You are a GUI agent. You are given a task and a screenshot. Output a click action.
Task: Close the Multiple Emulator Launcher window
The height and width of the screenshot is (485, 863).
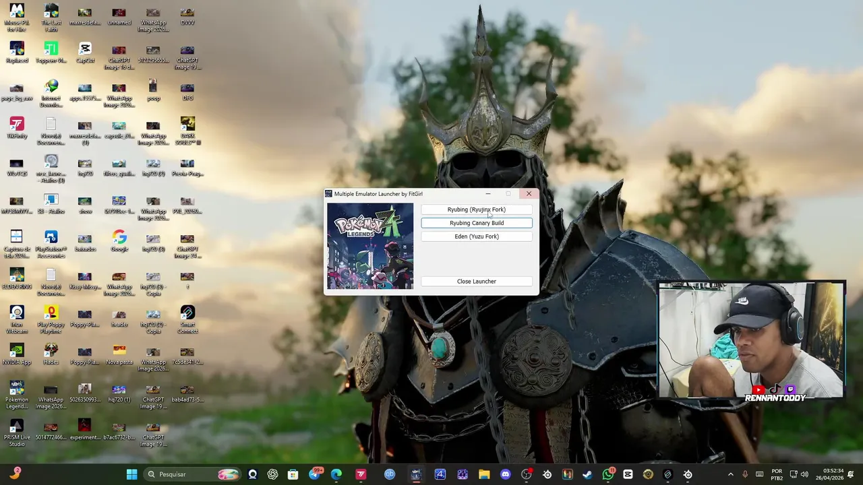pyautogui.click(x=529, y=194)
